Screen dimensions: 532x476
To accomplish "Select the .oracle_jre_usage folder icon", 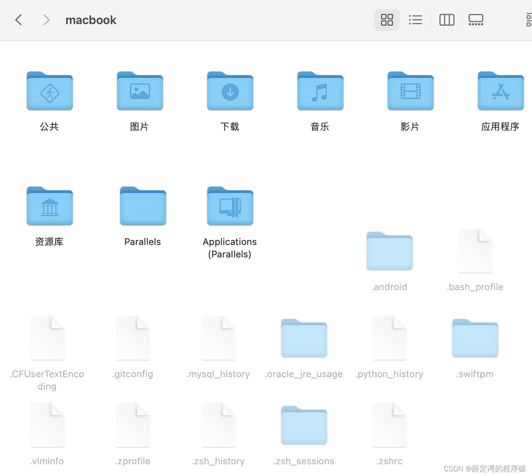I will click(x=304, y=338).
